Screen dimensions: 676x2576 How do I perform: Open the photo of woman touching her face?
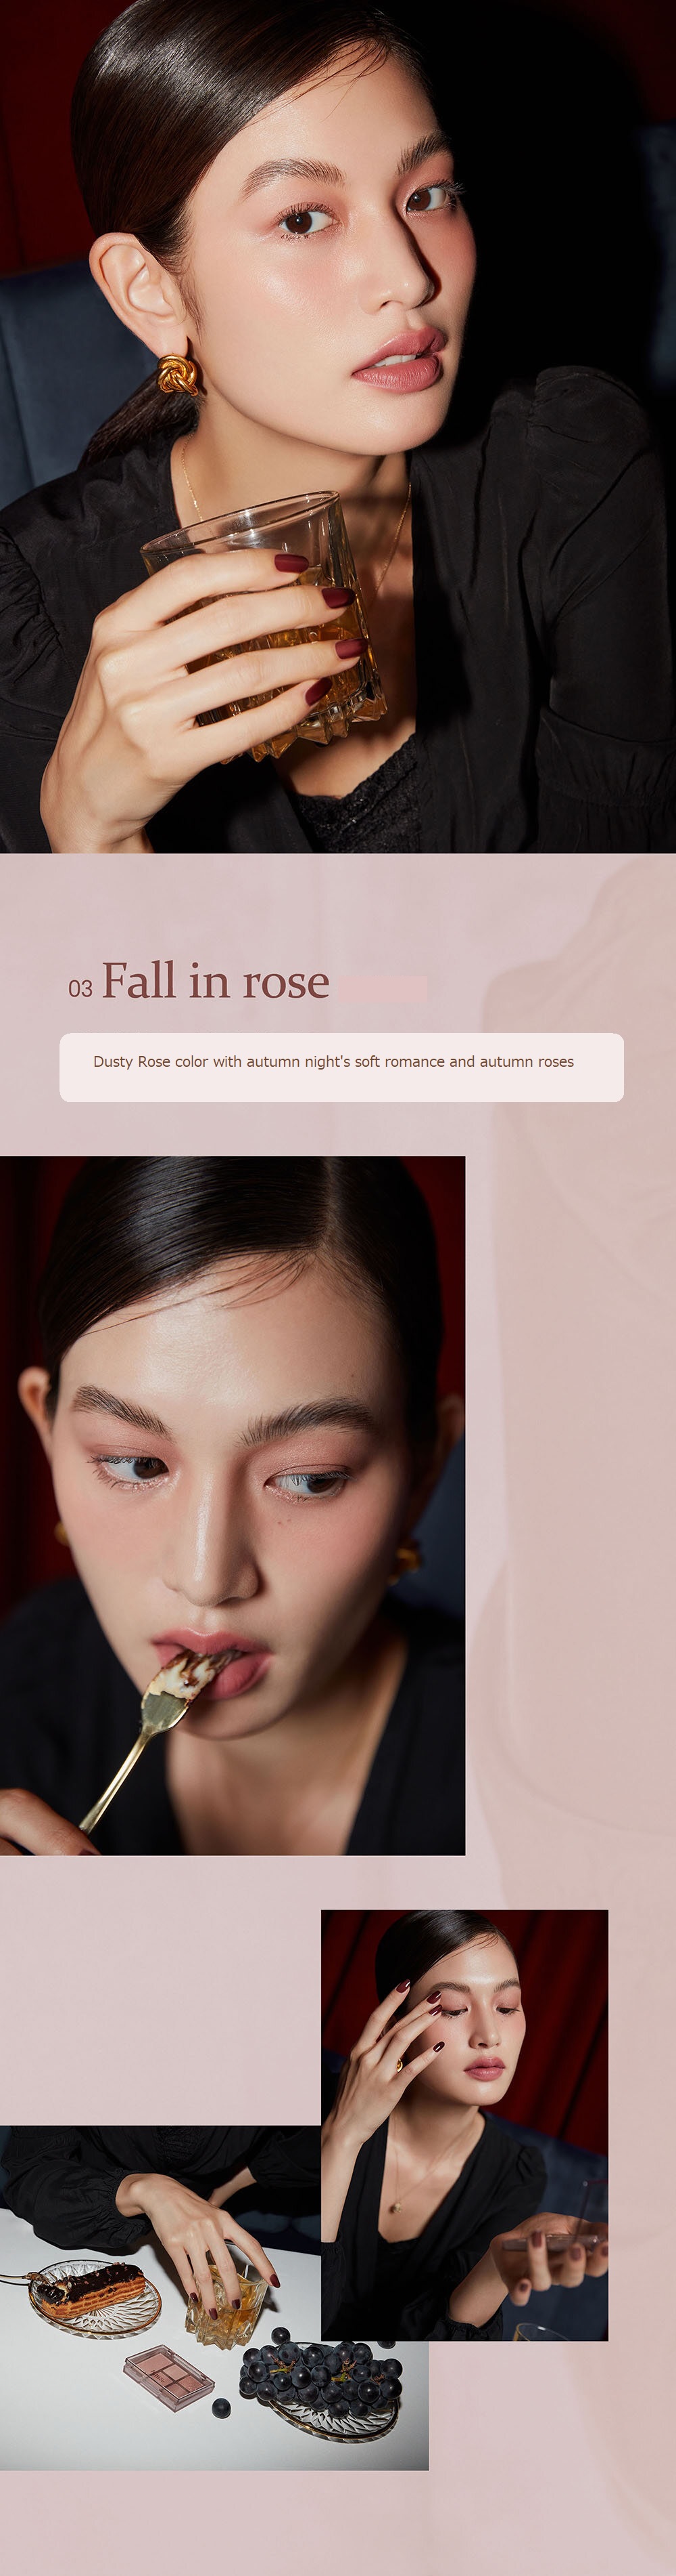coord(464,2126)
